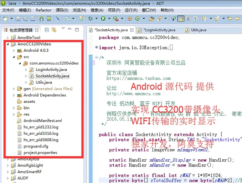Open the Android Virtual Device Manager icon
The image size is (242, 183).
click(49, 19)
